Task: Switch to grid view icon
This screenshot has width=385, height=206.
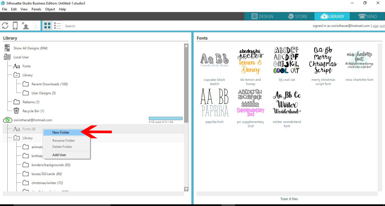Action: (x=47, y=26)
